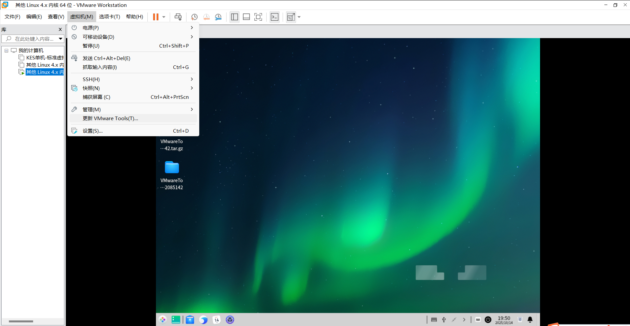Expand the 快照(N) submenu
Screen dimensions: 630x326
click(133, 88)
